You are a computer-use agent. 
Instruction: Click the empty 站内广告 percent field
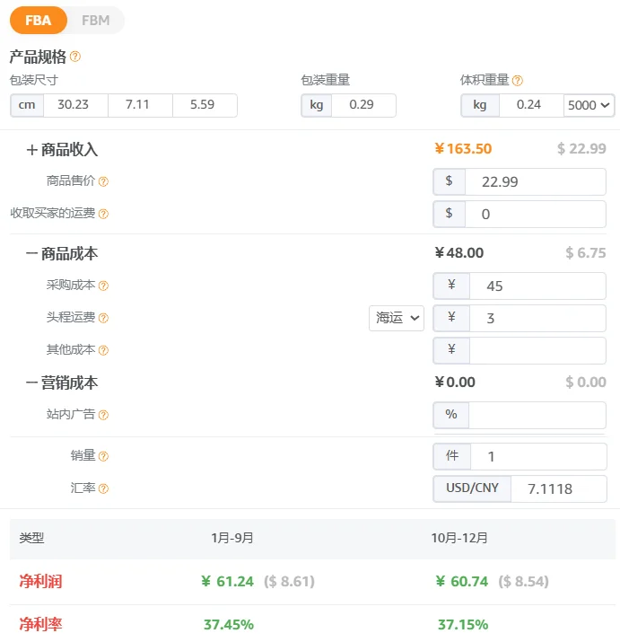coord(537,415)
